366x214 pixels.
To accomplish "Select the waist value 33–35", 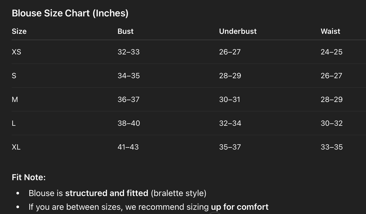I will point(332,147).
